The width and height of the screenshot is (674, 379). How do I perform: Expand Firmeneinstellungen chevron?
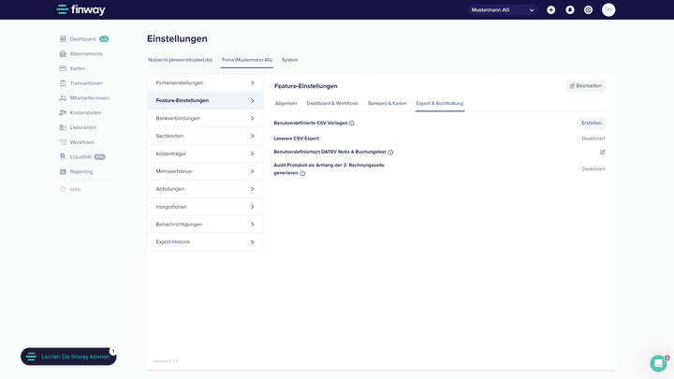pyautogui.click(x=253, y=83)
